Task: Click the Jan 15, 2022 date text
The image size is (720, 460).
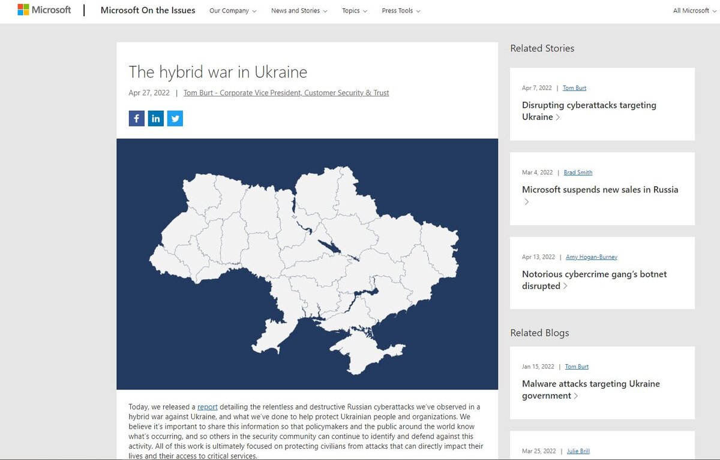Action: [x=538, y=367]
